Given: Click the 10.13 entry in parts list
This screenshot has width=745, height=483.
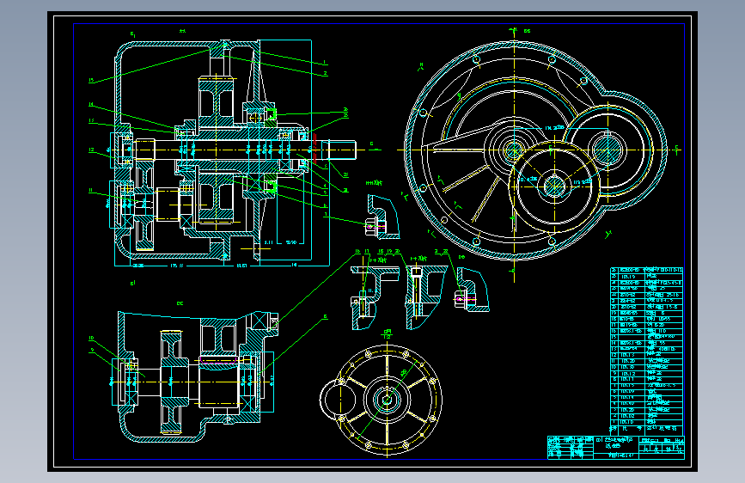Looking at the screenshot, I should [627, 355].
